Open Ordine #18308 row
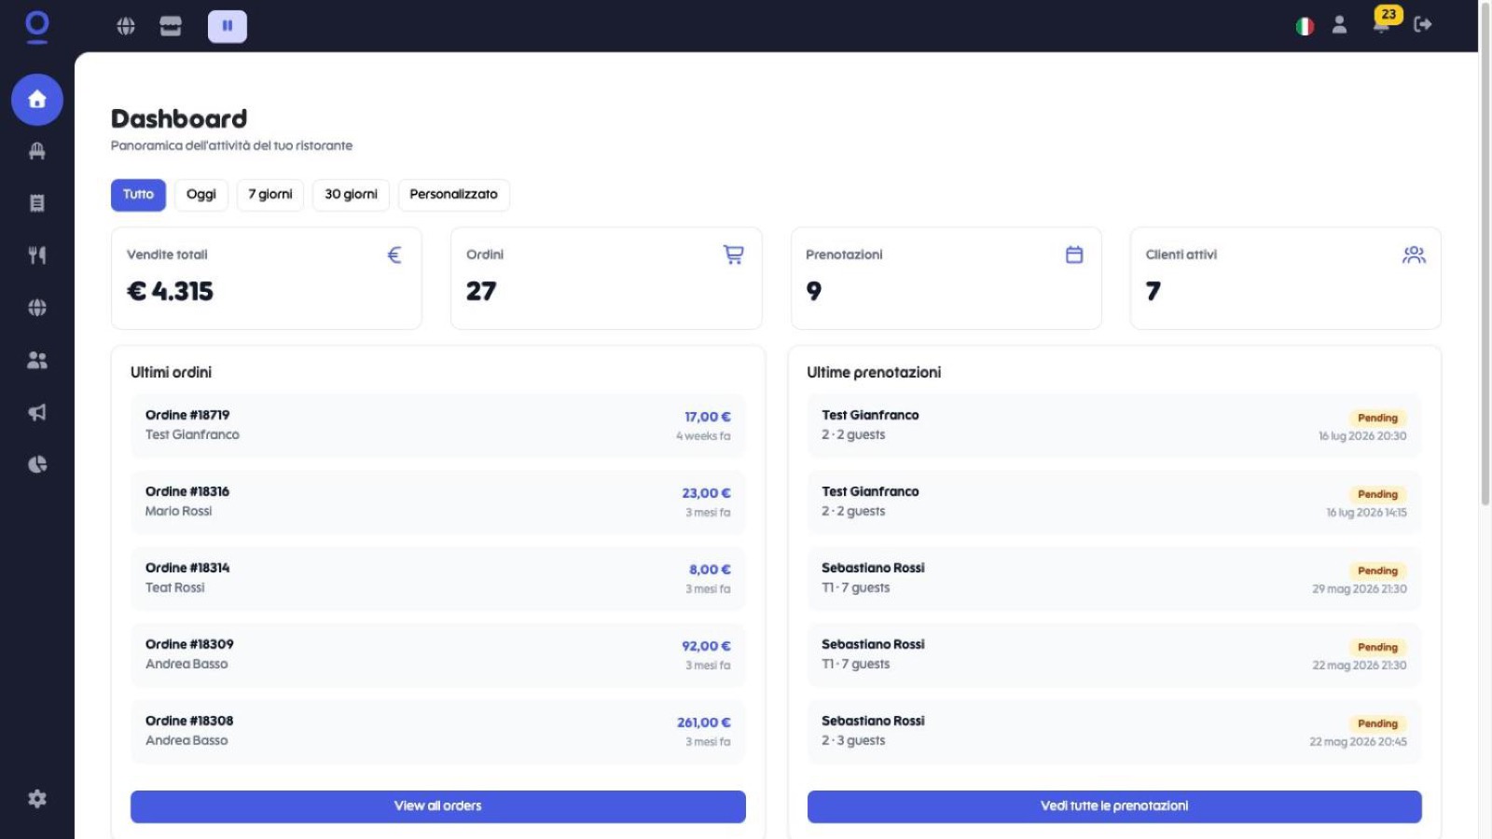The height and width of the screenshot is (839, 1492). 438,731
